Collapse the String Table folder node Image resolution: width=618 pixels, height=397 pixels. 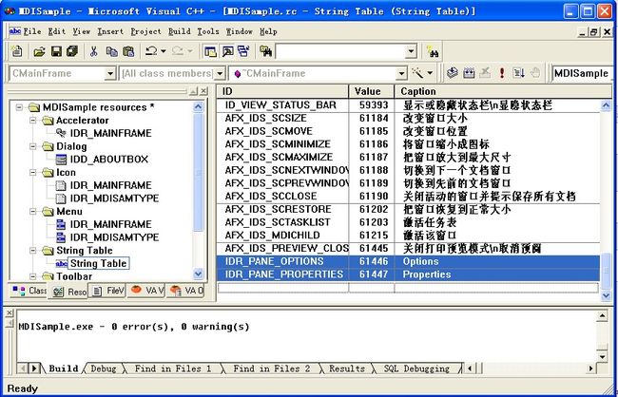point(33,250)
